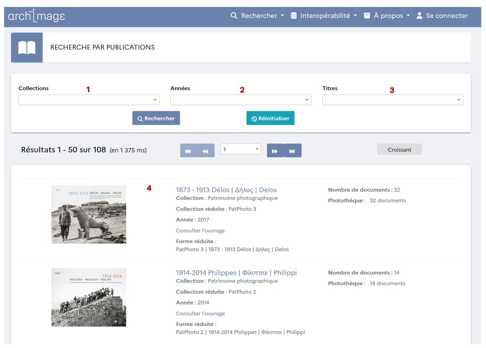Click the magnifier icon beside Rechercher menu

234,15
